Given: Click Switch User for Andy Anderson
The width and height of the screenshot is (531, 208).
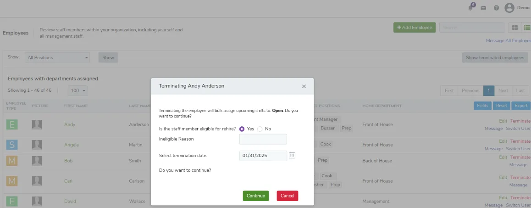Looking at the screenshot, I should pyautogui.click(x=518, y=129).
